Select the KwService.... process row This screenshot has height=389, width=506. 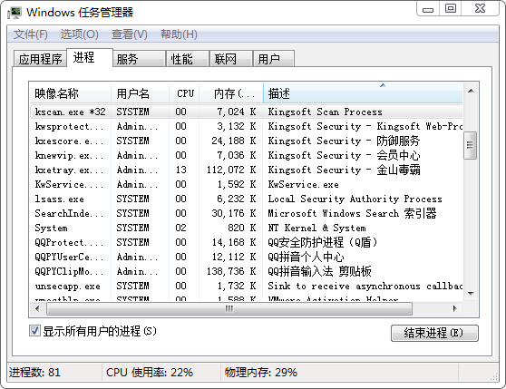pyautogui.click(x=247, y=184)
